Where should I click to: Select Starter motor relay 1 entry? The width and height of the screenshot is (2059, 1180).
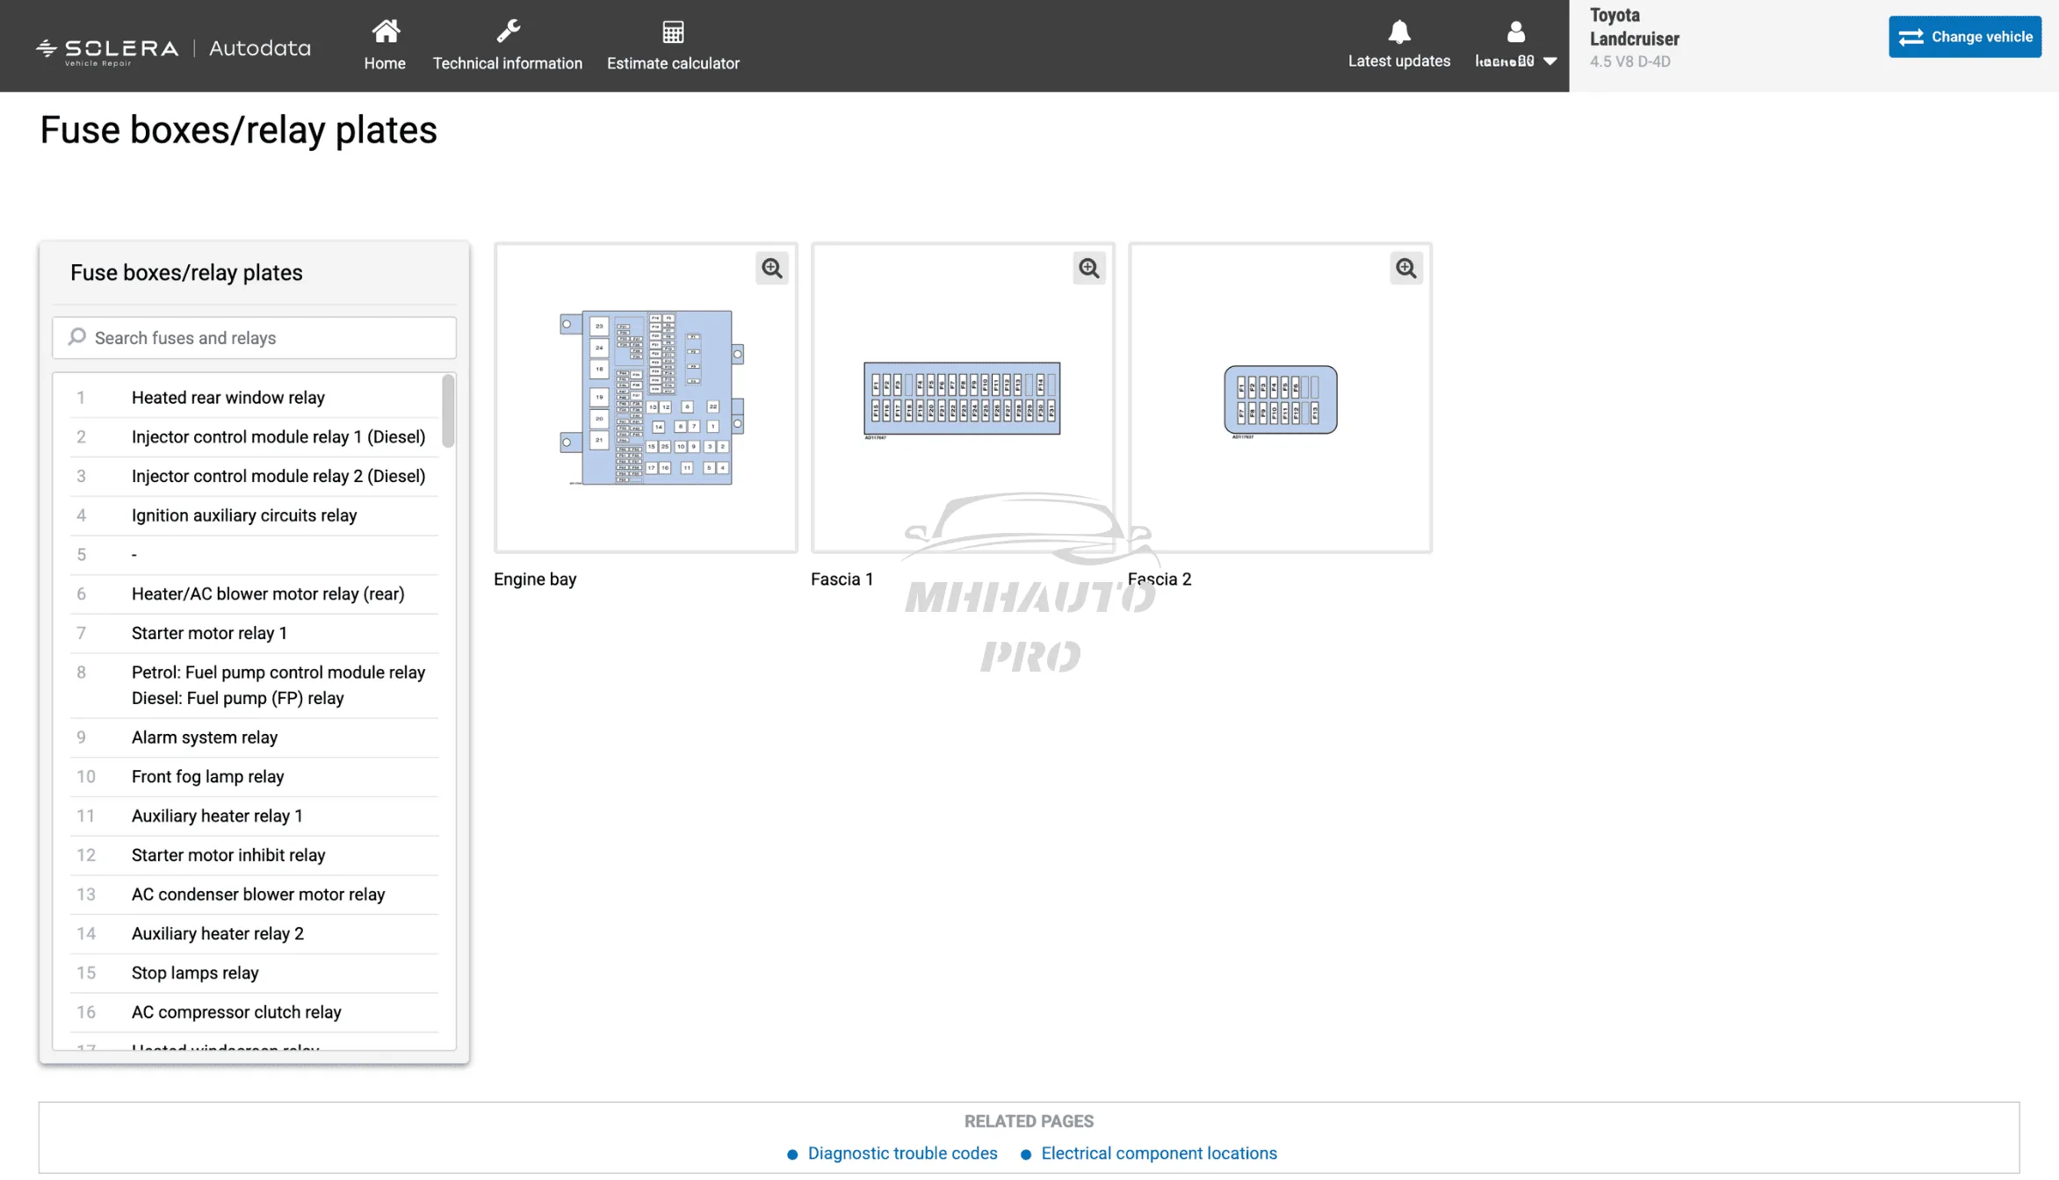(x=209, y=633)
